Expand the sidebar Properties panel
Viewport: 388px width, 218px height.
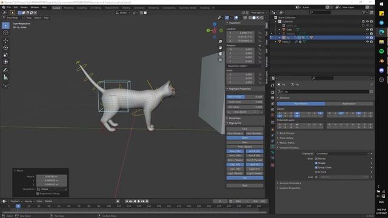click(234, 118)
